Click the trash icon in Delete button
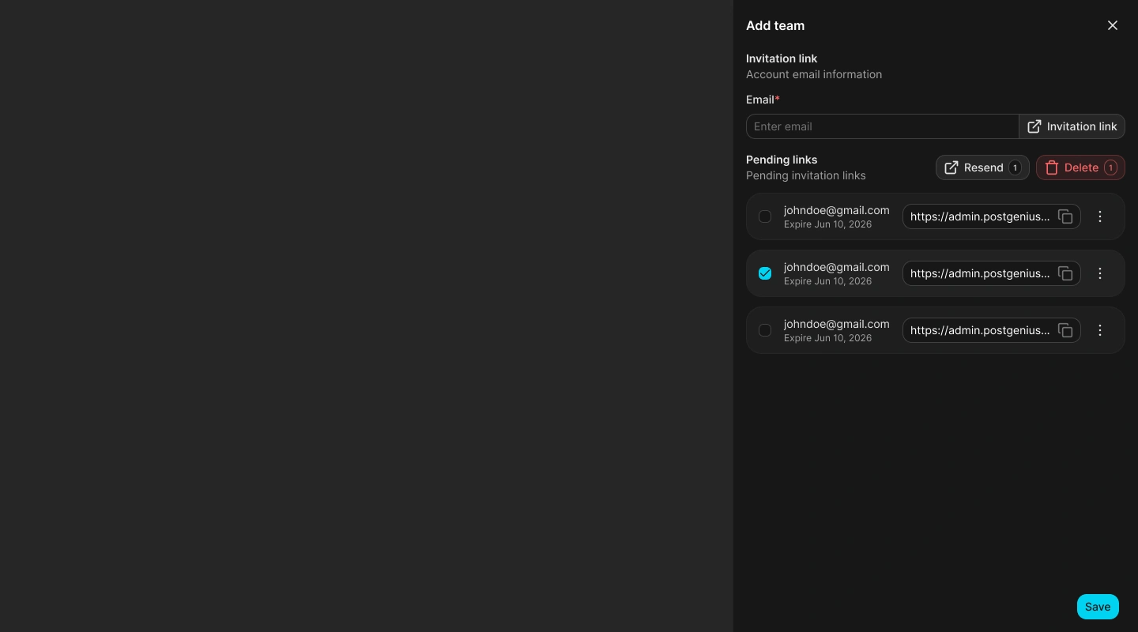The image size is (1138, 632). coord(1052,167)
